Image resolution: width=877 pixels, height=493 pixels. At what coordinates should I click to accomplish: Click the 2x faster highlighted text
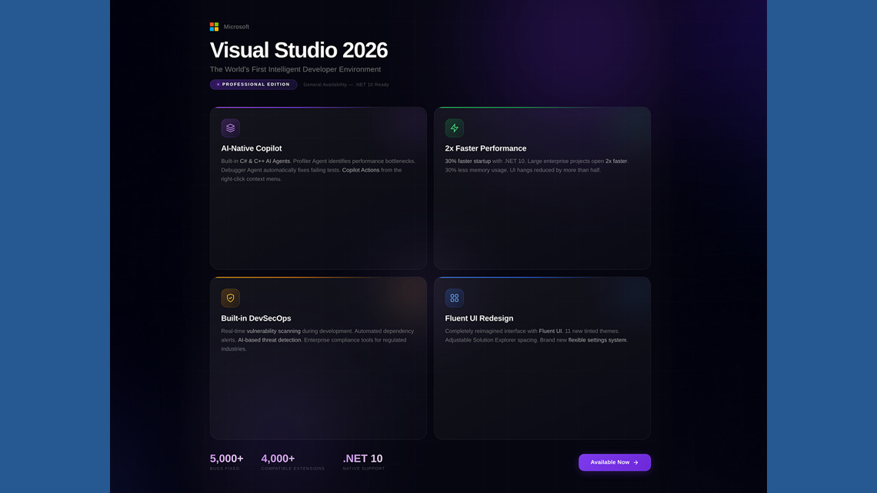tap(615, 161)
